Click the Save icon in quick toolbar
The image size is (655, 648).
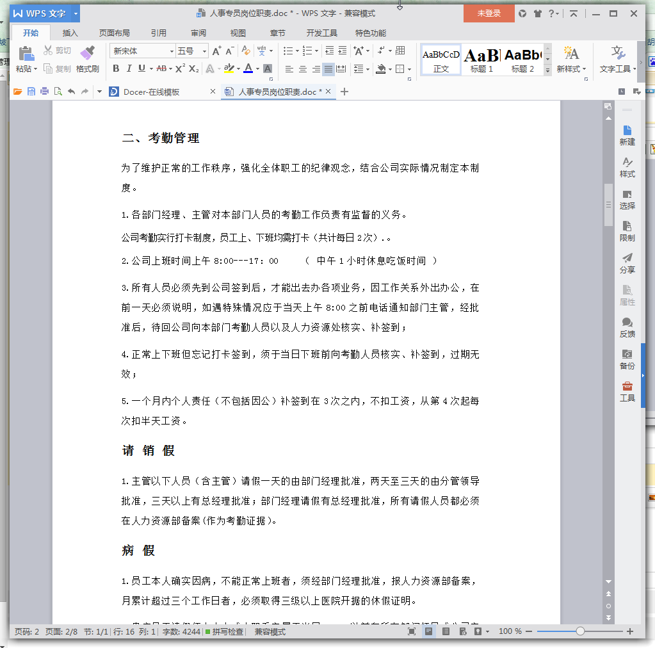pyautogui.click(x=31, y=92)
